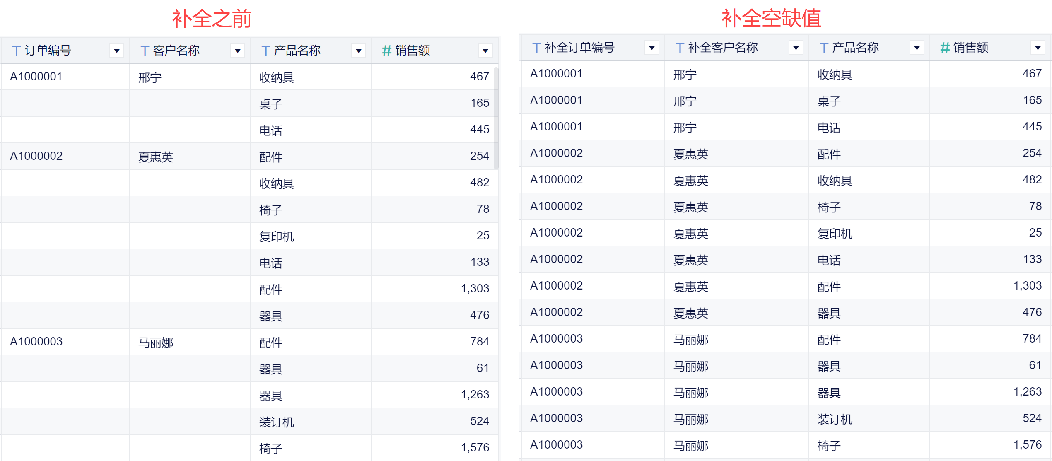Click the number type icon beside left 销售额
This screenshot has height=461, width=1052.
click(386, 51)
